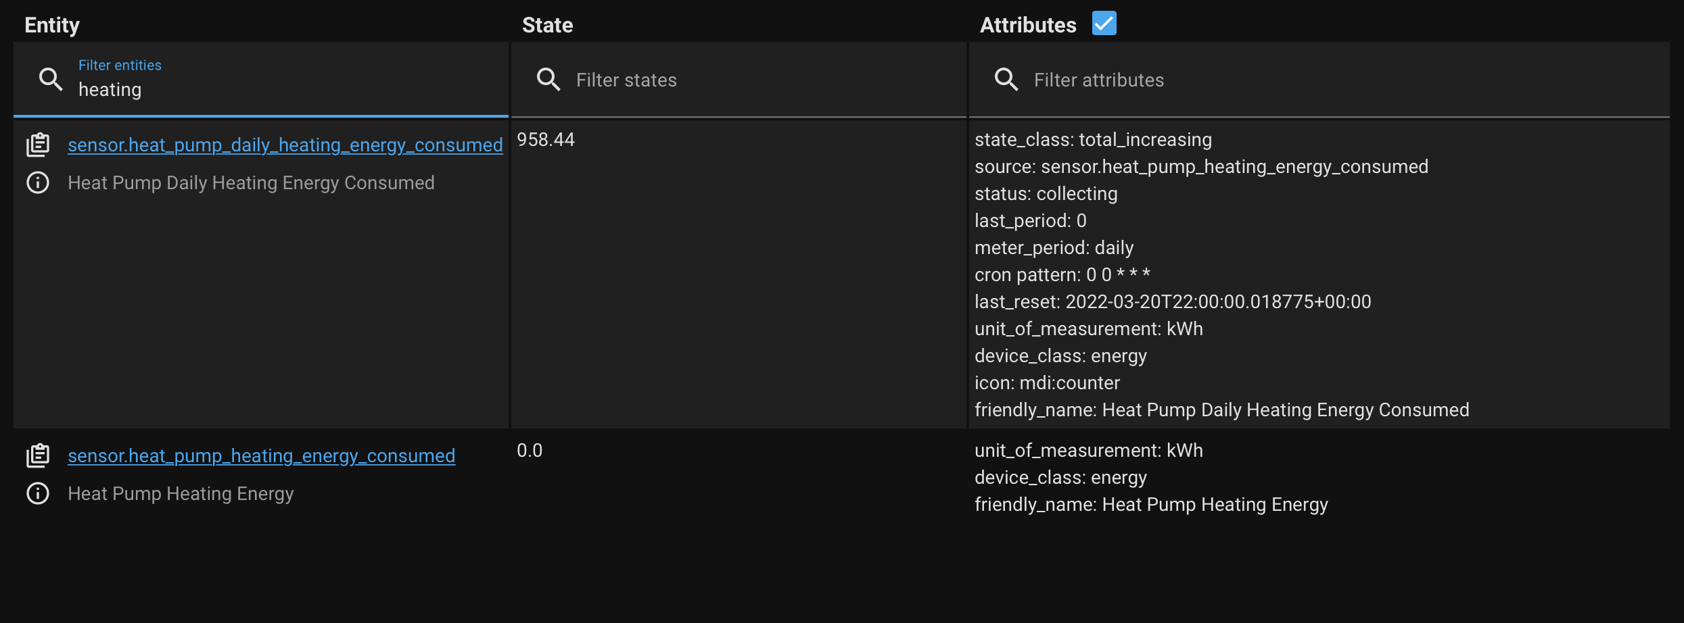Toggle the checkbox next to the Attributes header
The height and width of the screenshot is (623, 1684).
click(x=1104, y=23)
